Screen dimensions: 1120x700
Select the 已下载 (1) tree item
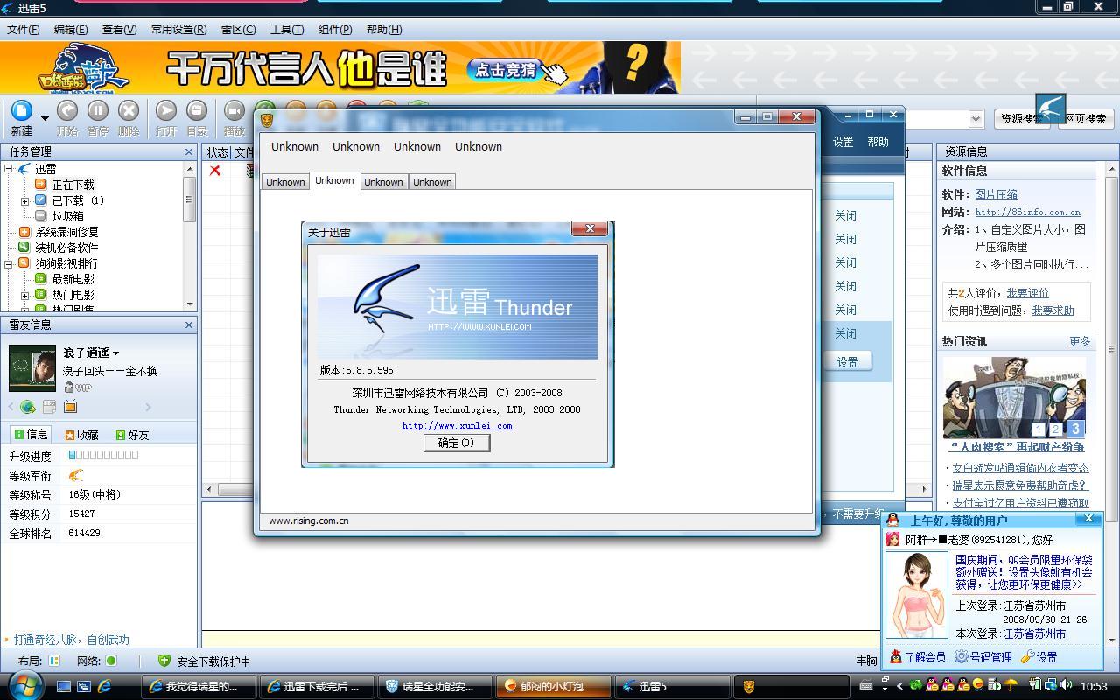pos(78,200)
